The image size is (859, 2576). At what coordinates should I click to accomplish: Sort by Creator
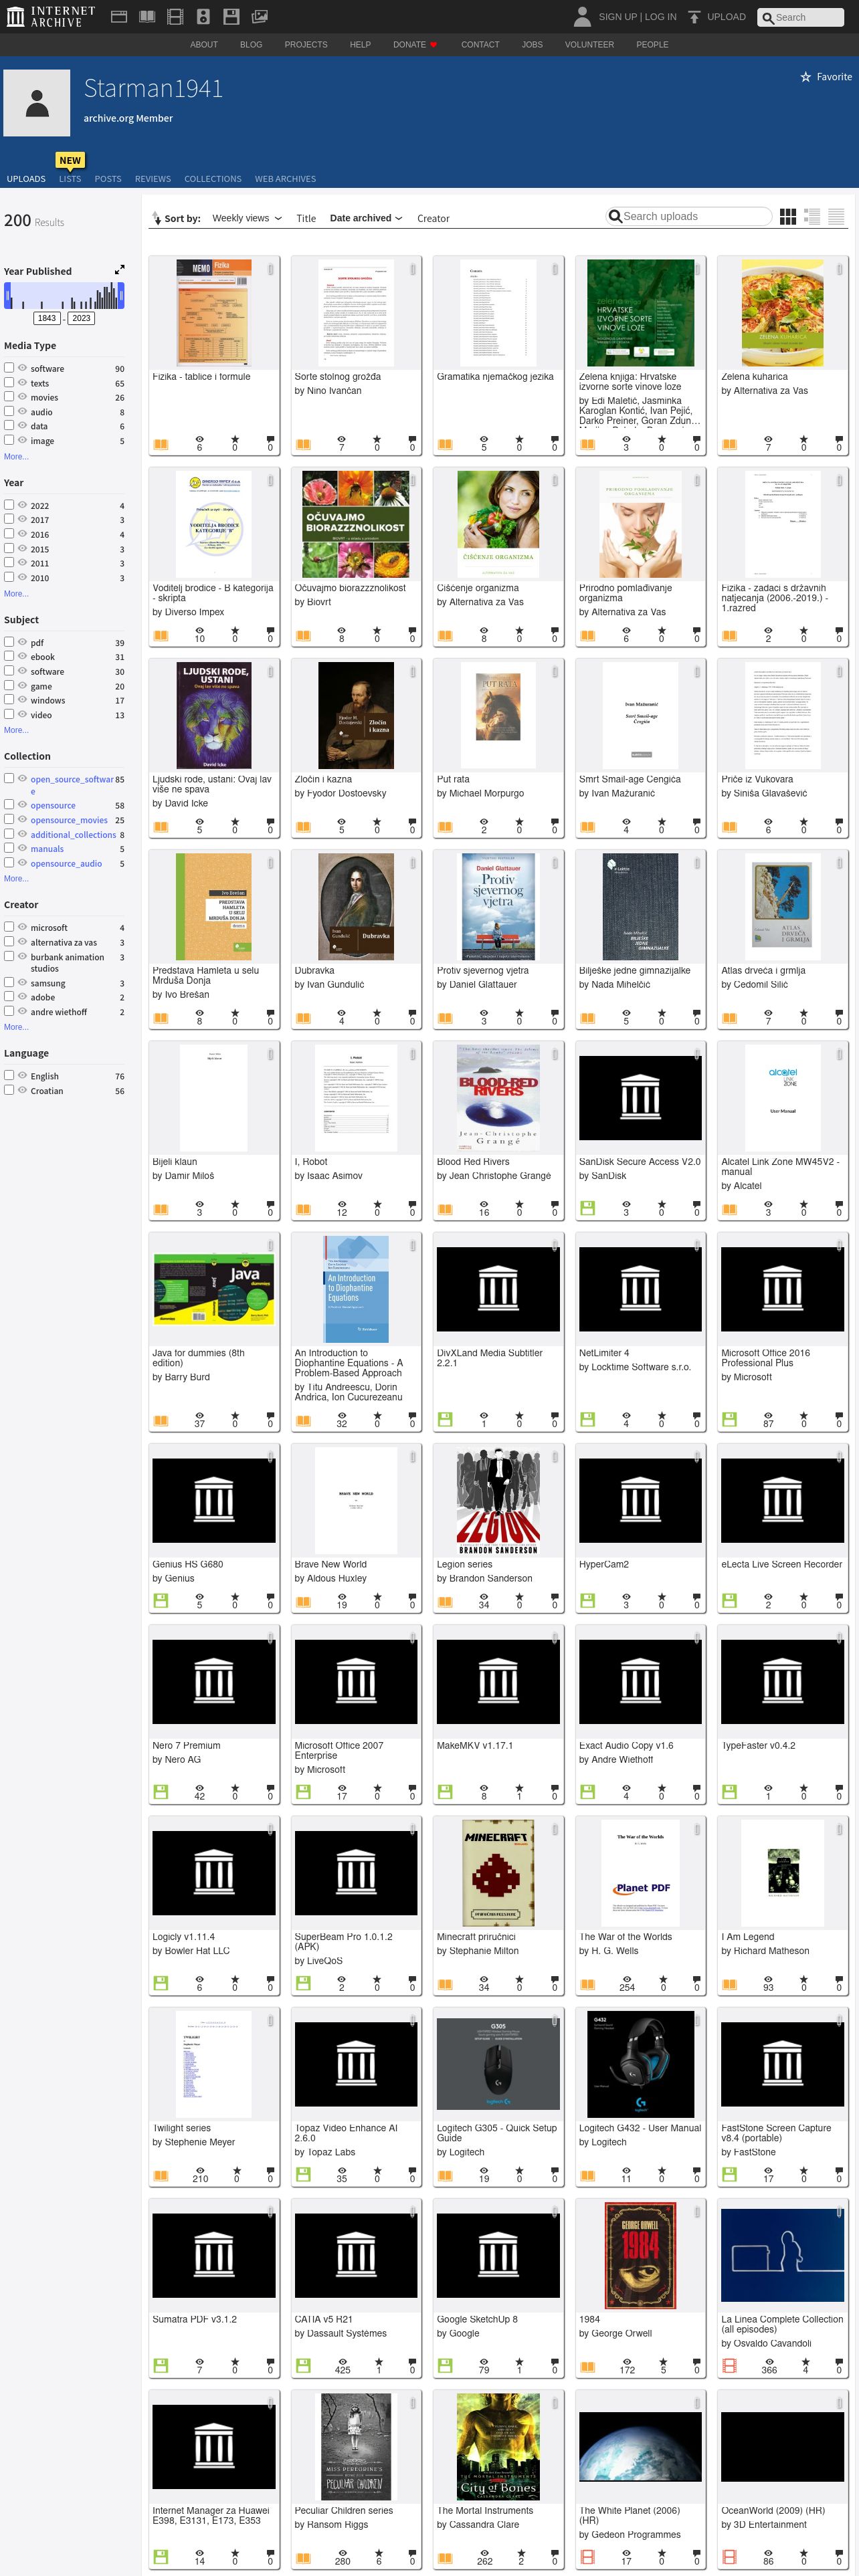pyautogui.click(x=433, y=218)
